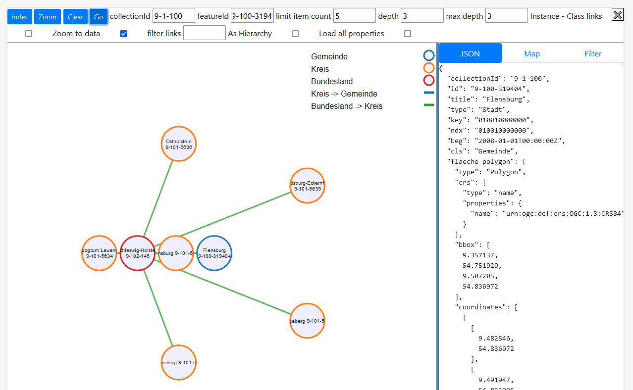Click the JSON "name" urn:ogc line

[547, 213]
